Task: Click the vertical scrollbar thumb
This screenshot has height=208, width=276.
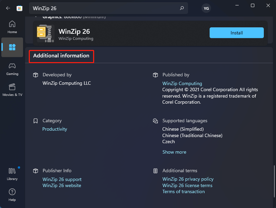Action: coord(274,181)
